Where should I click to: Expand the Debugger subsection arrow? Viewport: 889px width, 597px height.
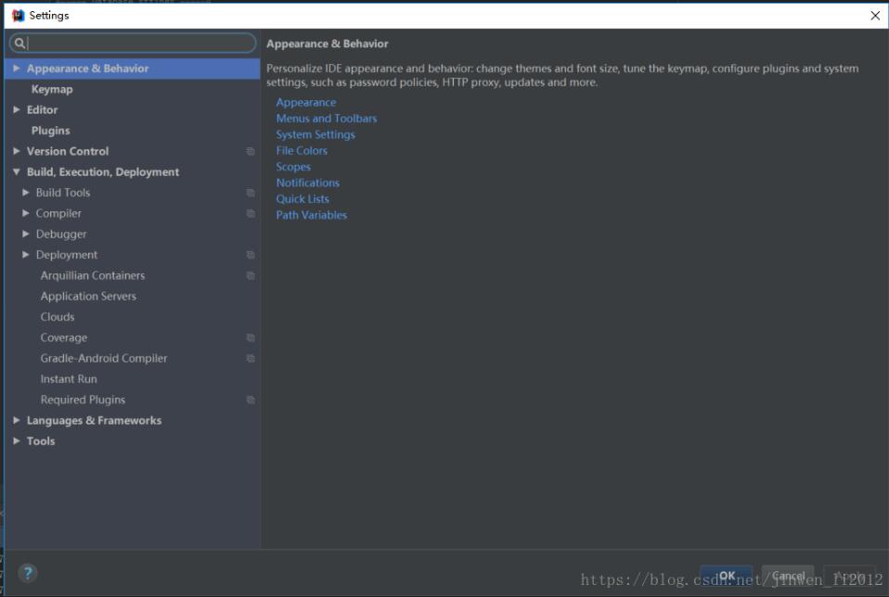click(26, 235)
